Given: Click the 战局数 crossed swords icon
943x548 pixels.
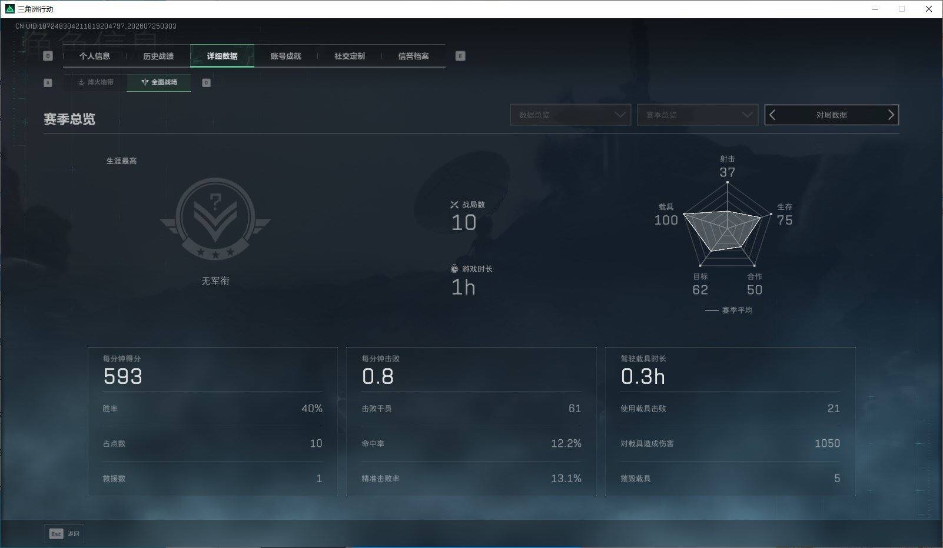Looking at the screenshot, I should [454, 205].
